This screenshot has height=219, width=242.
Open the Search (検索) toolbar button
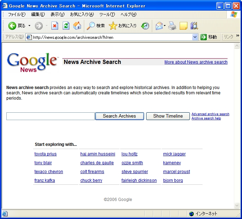click(x=96, y=26)
